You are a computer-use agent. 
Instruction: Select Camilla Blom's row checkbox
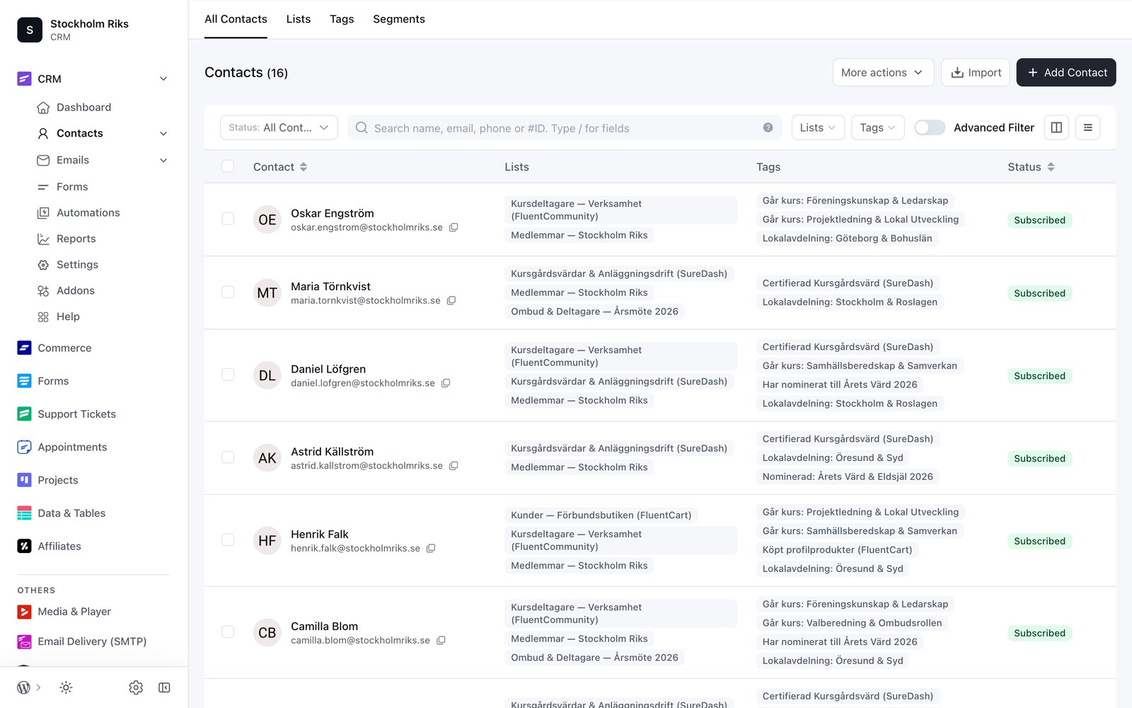228,632
